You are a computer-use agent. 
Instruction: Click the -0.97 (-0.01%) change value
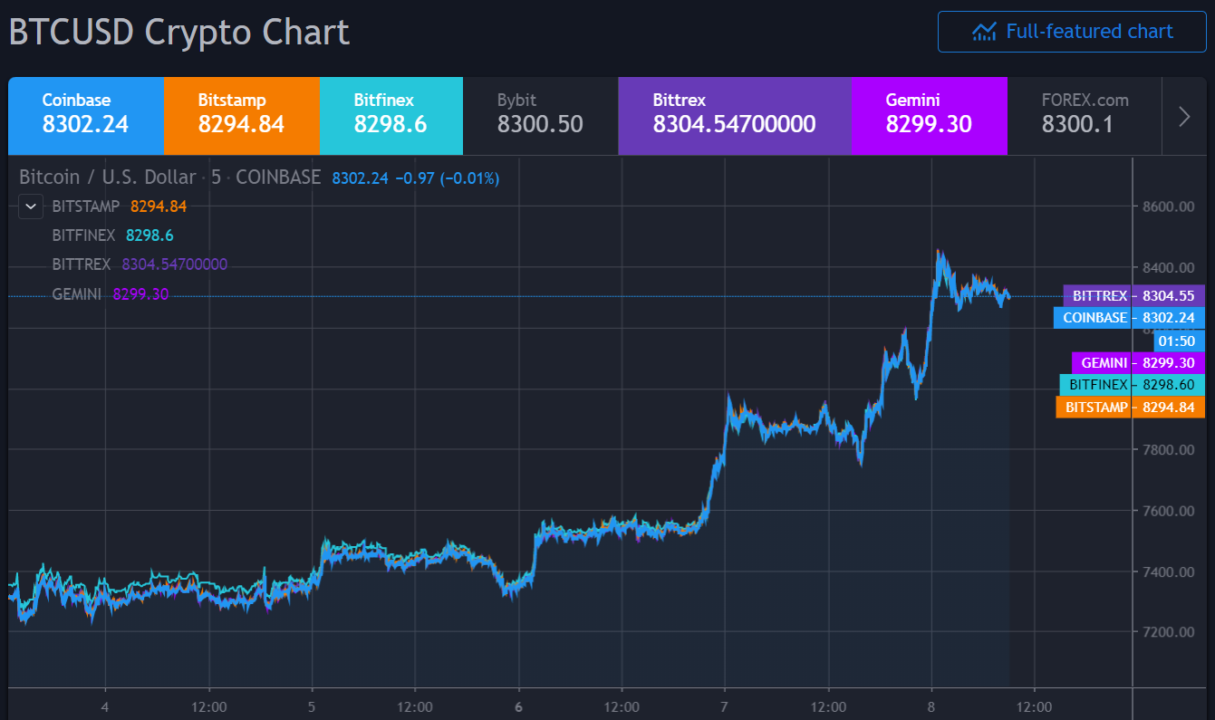pos(447,178)
